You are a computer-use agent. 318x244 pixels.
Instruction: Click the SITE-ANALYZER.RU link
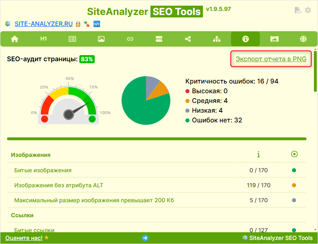(44, 24)
